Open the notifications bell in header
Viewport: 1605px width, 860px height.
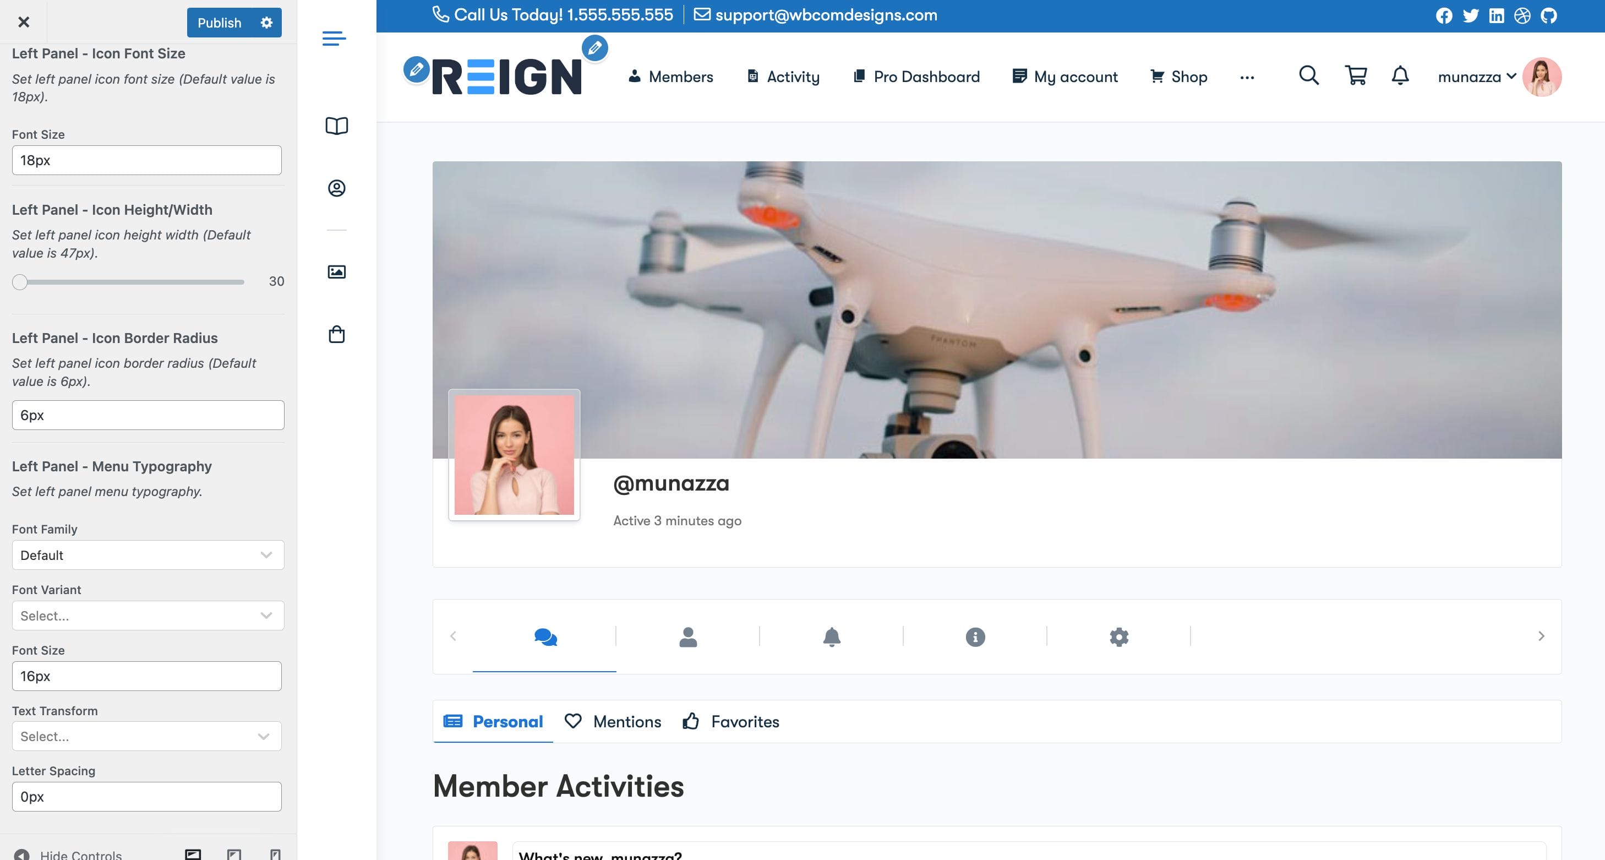pyautogui.click(x=1400, y=76)
